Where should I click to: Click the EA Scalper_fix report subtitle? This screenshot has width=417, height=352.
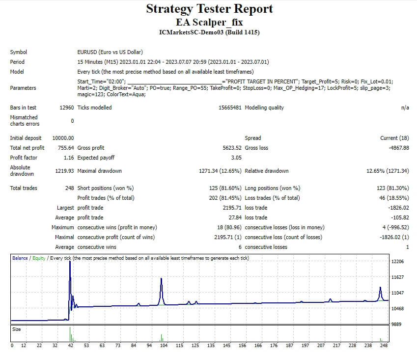point(208,22)
